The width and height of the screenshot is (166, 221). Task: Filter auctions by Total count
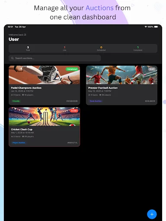coord(28,48)
